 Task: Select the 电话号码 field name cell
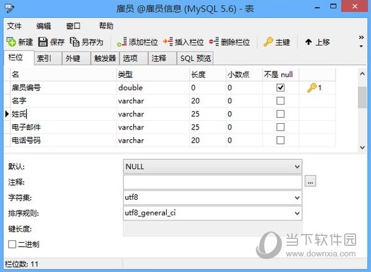click(63, 141)
